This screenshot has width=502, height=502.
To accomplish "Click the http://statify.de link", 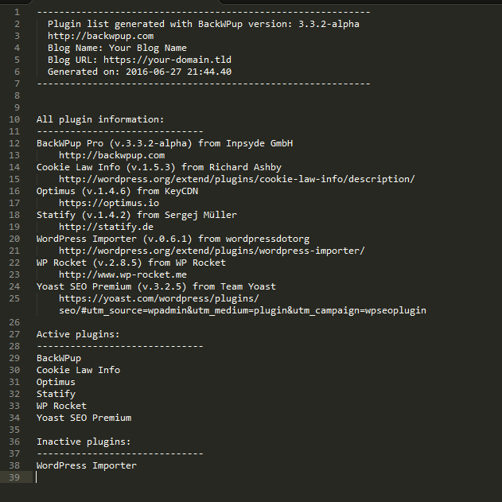I will (106, 227).
